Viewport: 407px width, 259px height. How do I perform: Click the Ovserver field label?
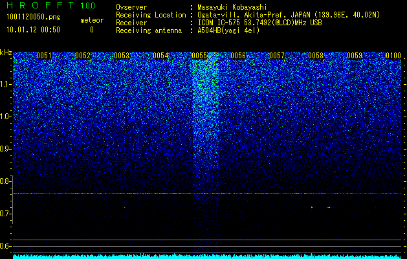tap(131, 7)
